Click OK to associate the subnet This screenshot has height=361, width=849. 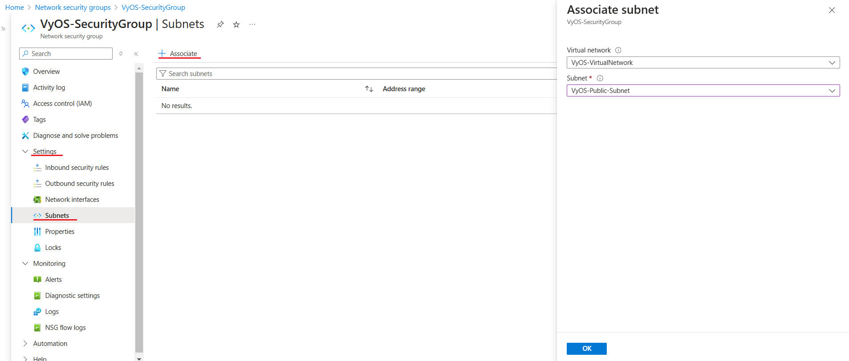tap(586, 349)
